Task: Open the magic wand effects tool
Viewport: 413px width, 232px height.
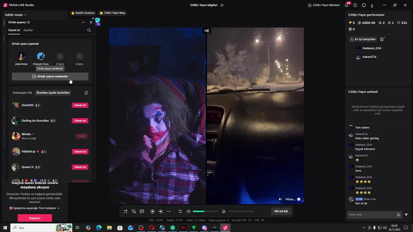Action: 126,211
